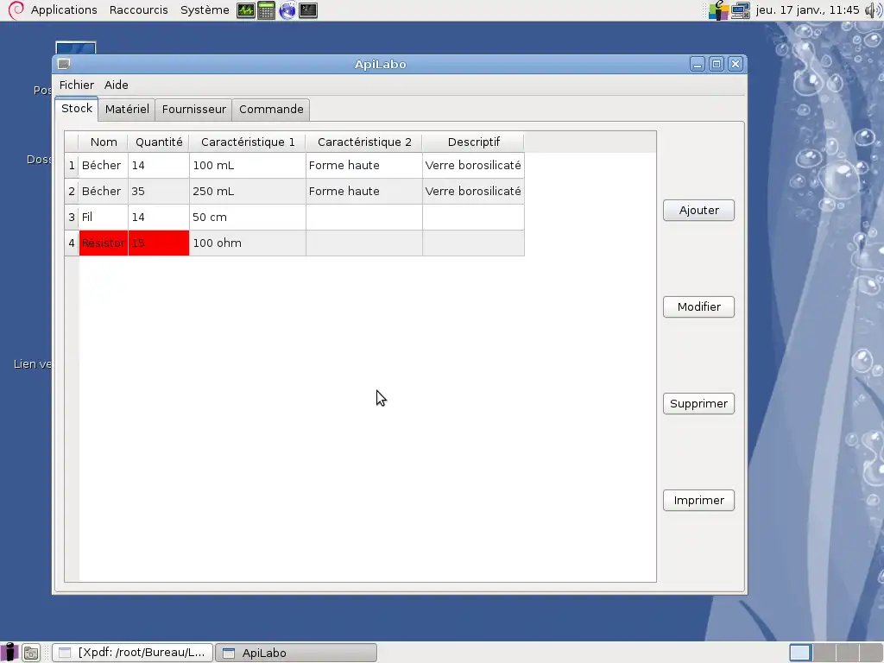Click the Ajouter button
Viewport: 884px width, 663px height.
pos(698,211)
